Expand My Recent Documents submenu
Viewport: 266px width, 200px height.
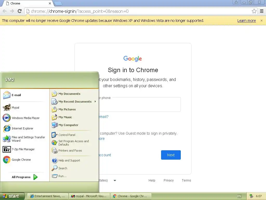pyautogui.click(x=74, y=102)
